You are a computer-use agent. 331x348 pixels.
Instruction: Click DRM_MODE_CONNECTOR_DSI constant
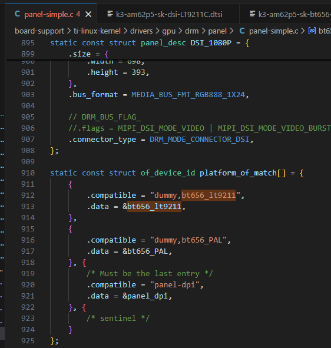[199, 140]
